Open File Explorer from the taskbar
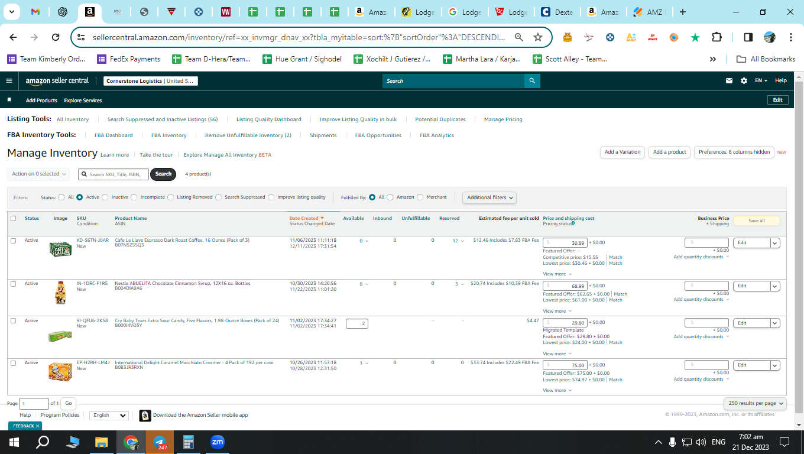The image size is (804, 454). click(x=102, y=442)
